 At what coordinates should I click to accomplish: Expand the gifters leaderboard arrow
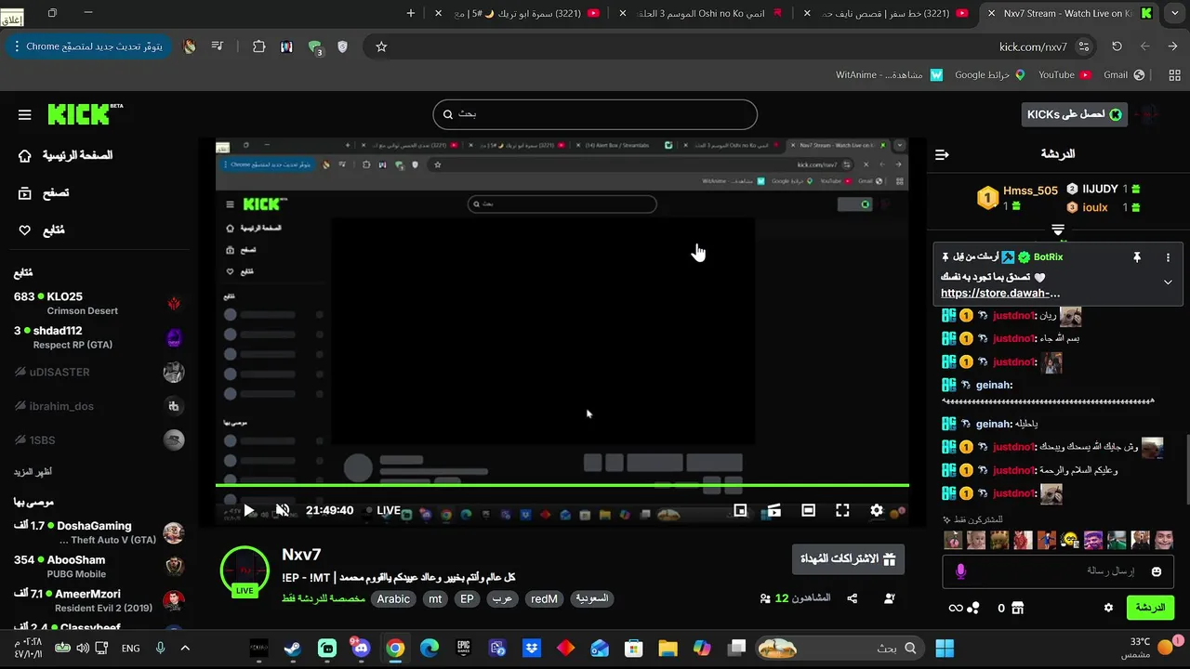[1058, 229]
